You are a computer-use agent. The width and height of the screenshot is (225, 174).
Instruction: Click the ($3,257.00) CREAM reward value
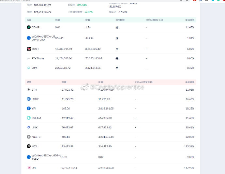point(115,7)
